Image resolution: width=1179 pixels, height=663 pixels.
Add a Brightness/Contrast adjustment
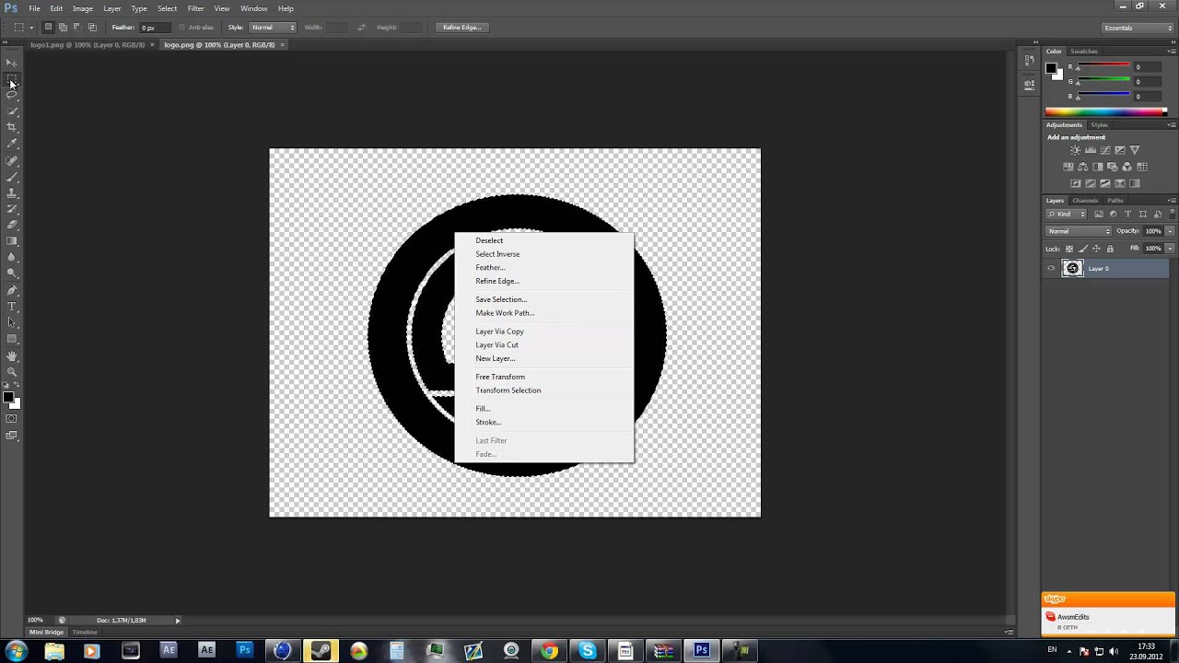(x=1075, y=150)
